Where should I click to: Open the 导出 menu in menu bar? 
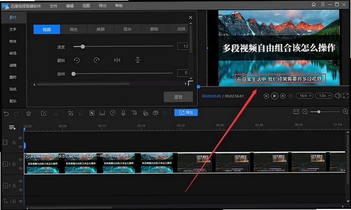tap(102, 6)
